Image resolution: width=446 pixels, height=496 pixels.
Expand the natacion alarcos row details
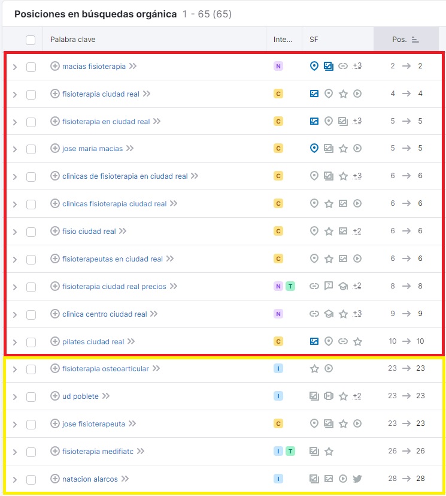pos(15,479)
